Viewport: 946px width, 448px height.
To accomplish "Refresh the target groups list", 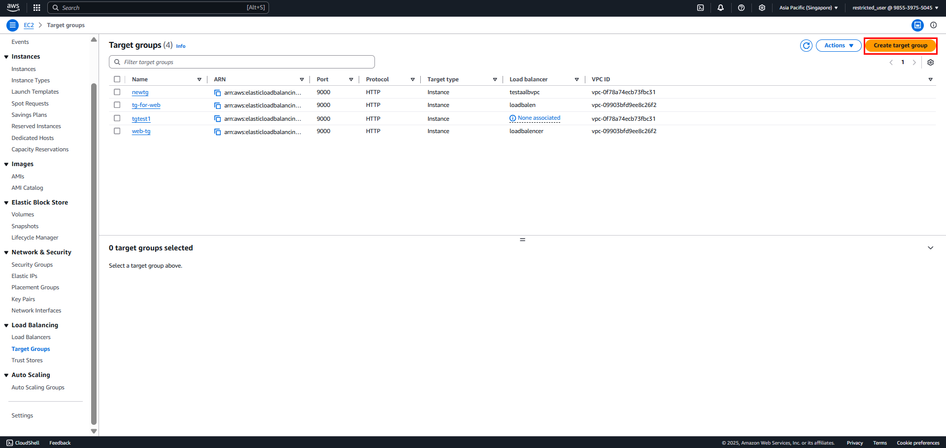I will pyautogui.click(x=806, y=45).
